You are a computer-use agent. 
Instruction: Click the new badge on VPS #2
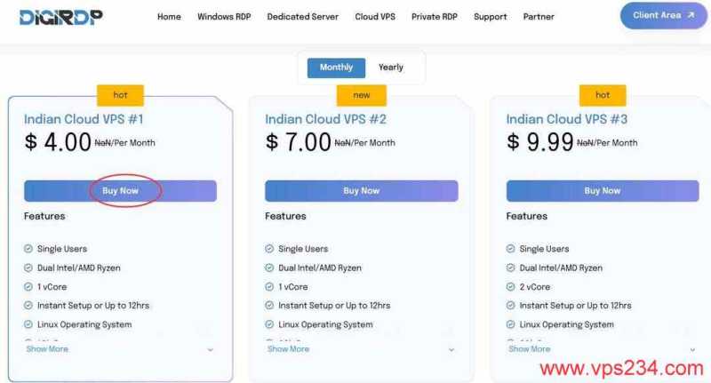click(361, 95)
